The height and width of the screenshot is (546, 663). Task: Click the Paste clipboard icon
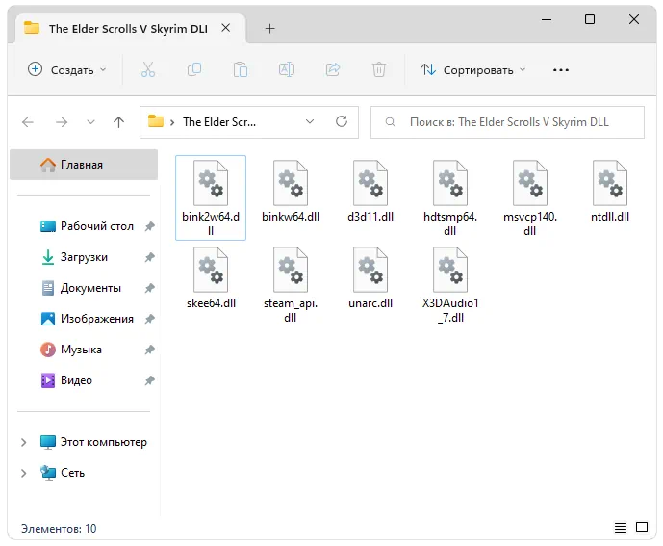[x=241, y=69]
